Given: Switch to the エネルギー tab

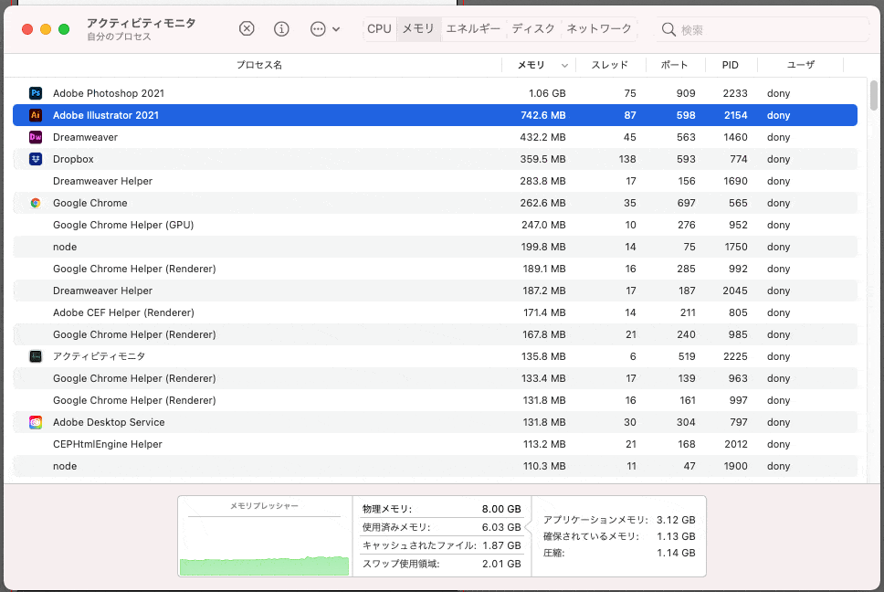Looking at the screenshot, I should tap(472, 28).
